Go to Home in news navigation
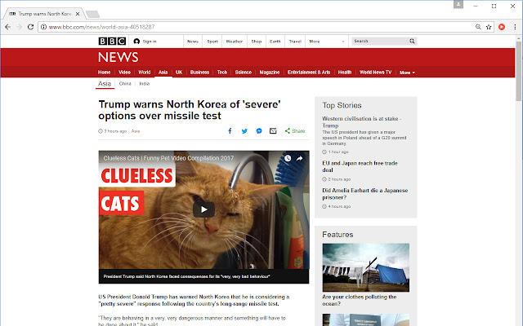The image size is (523, 326). 104,73
